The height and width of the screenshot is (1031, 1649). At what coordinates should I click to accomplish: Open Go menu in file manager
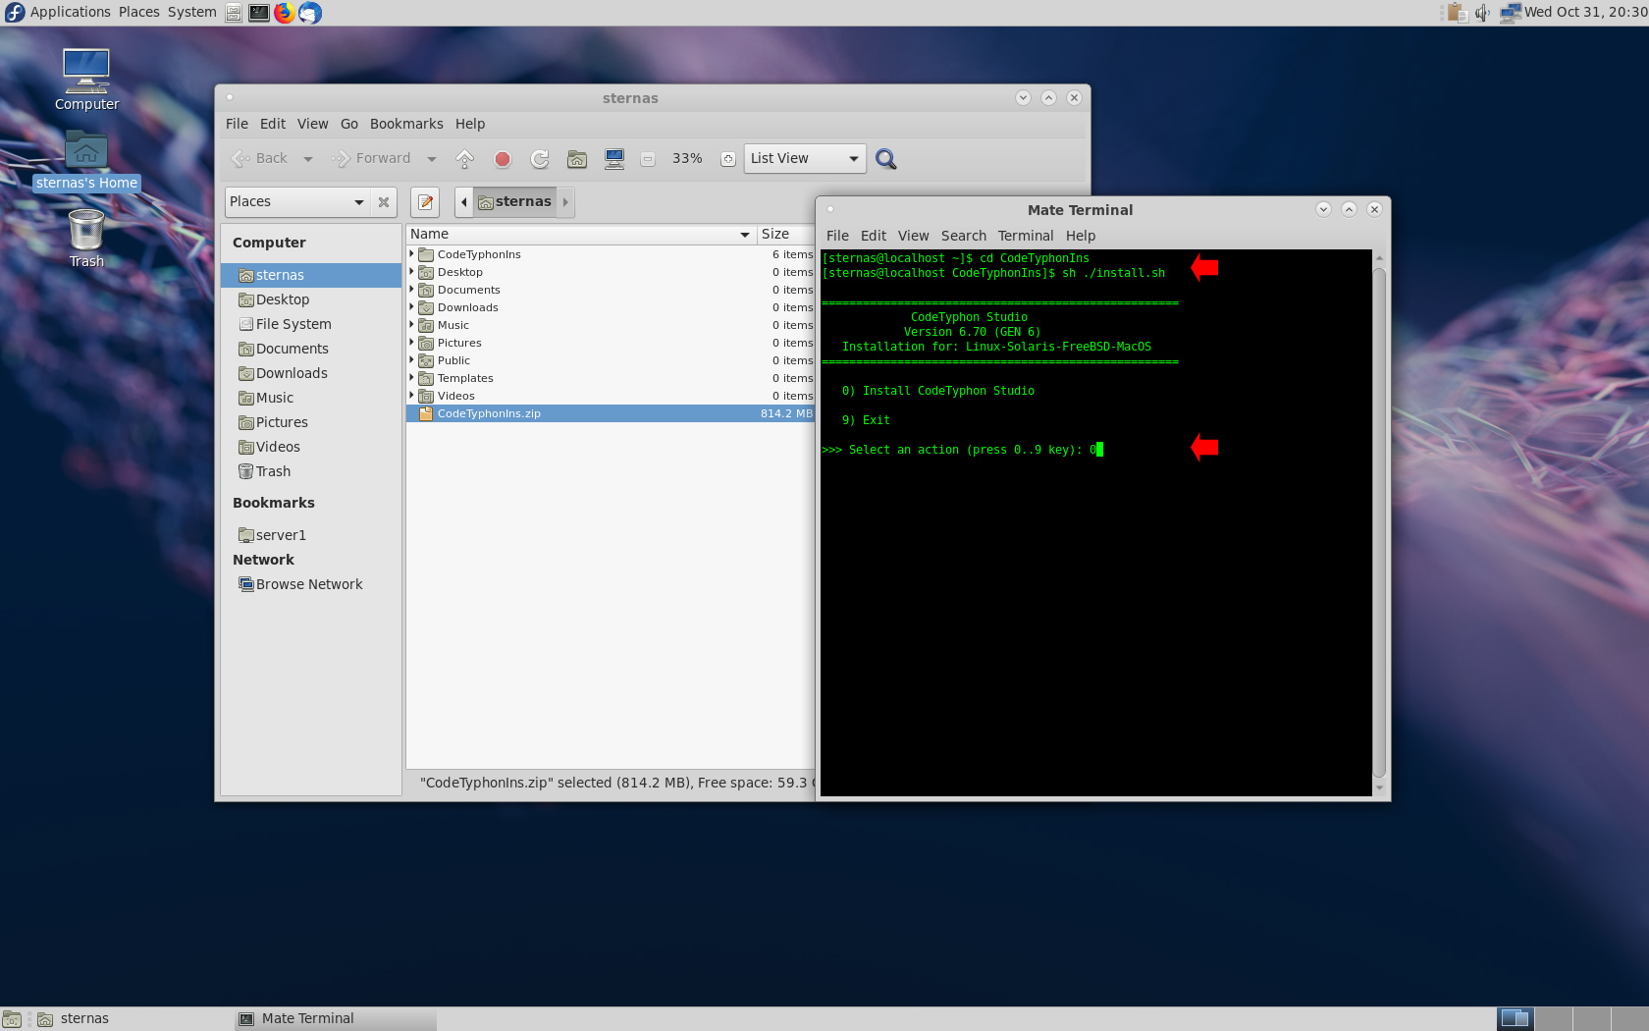[349, 124]
